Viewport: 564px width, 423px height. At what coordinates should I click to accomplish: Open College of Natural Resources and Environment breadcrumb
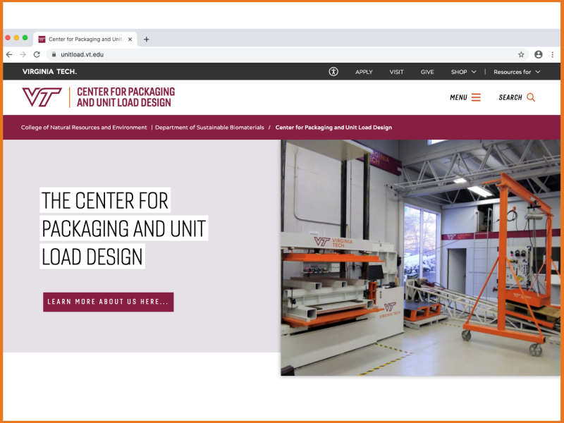(84, 128)
